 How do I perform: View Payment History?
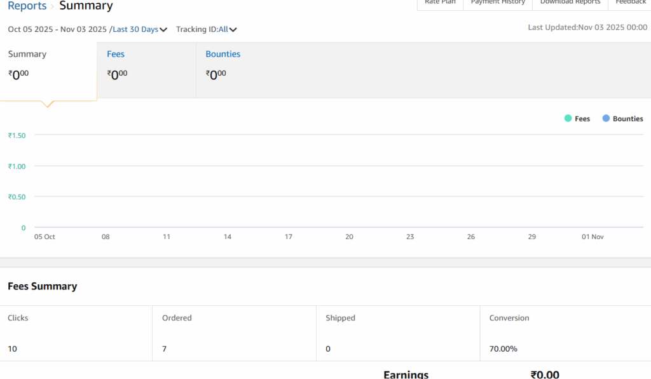pos(498,3)
